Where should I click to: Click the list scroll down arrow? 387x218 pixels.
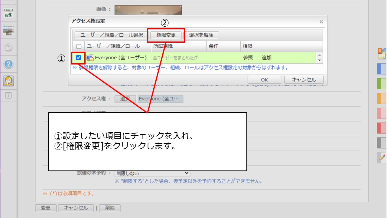click(x=319, y=60)
